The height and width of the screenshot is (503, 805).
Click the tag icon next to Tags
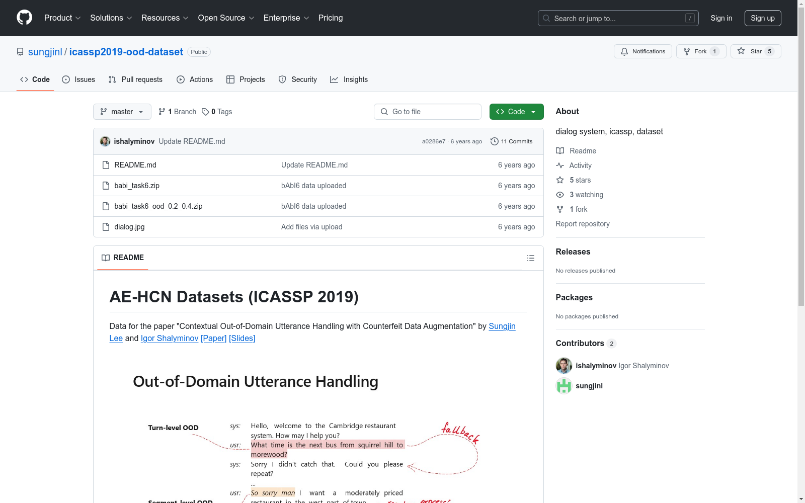tap(205, 112)
